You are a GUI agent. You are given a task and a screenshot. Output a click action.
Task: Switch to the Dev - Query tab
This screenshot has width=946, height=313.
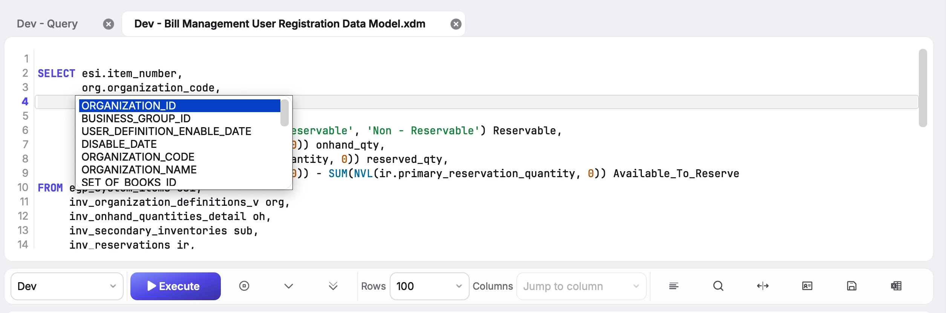[47, 24]
